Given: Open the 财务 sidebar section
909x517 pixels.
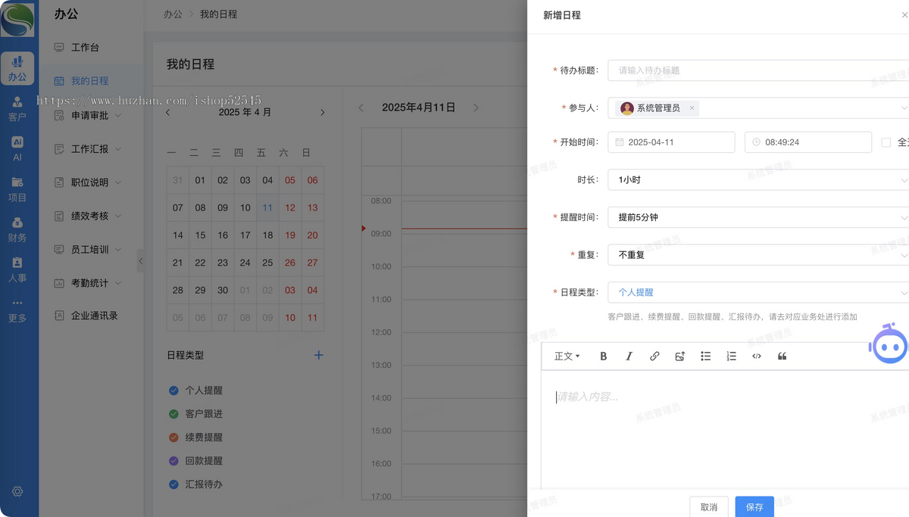Looking at the screenshot, I should 17,229.
